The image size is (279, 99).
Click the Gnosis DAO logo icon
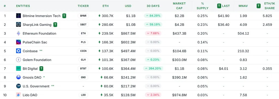click(18, 77)
